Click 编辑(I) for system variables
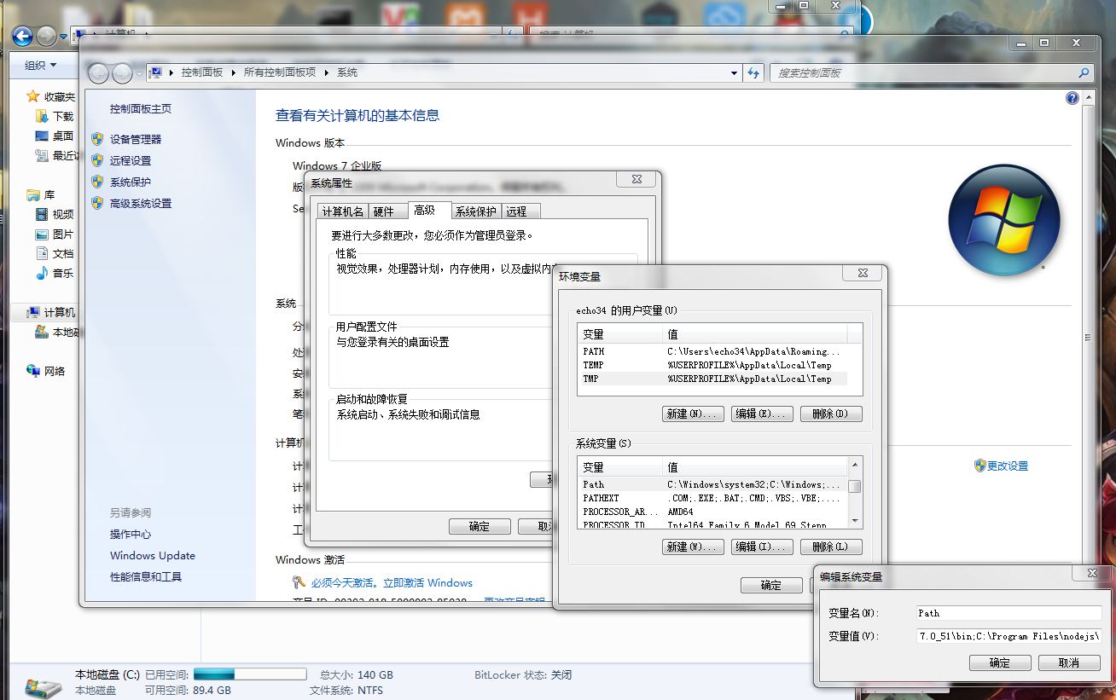Viewport: 1116px width, 700px height. [762, 547]
